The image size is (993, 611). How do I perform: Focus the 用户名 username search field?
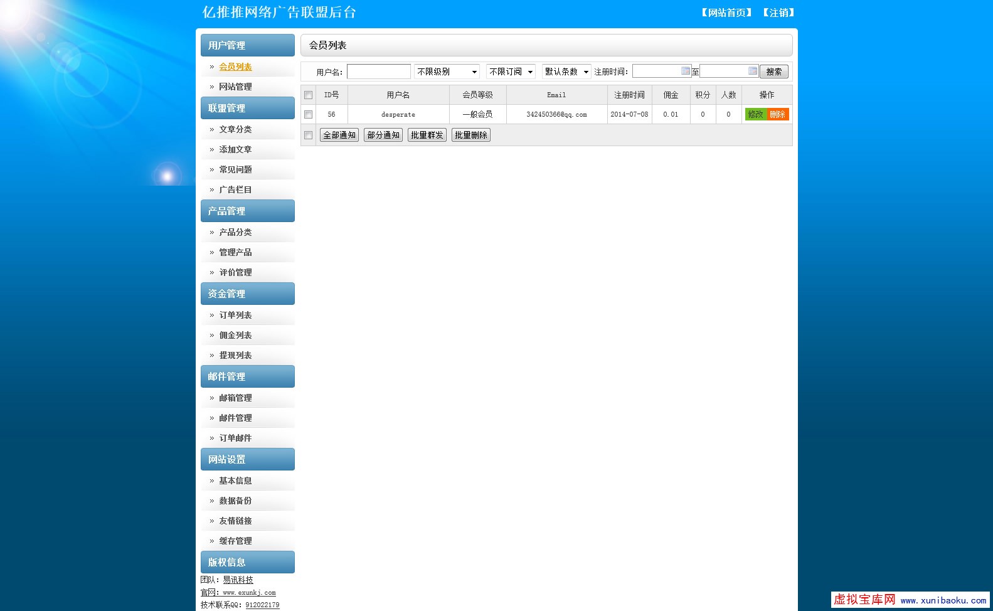378,72
